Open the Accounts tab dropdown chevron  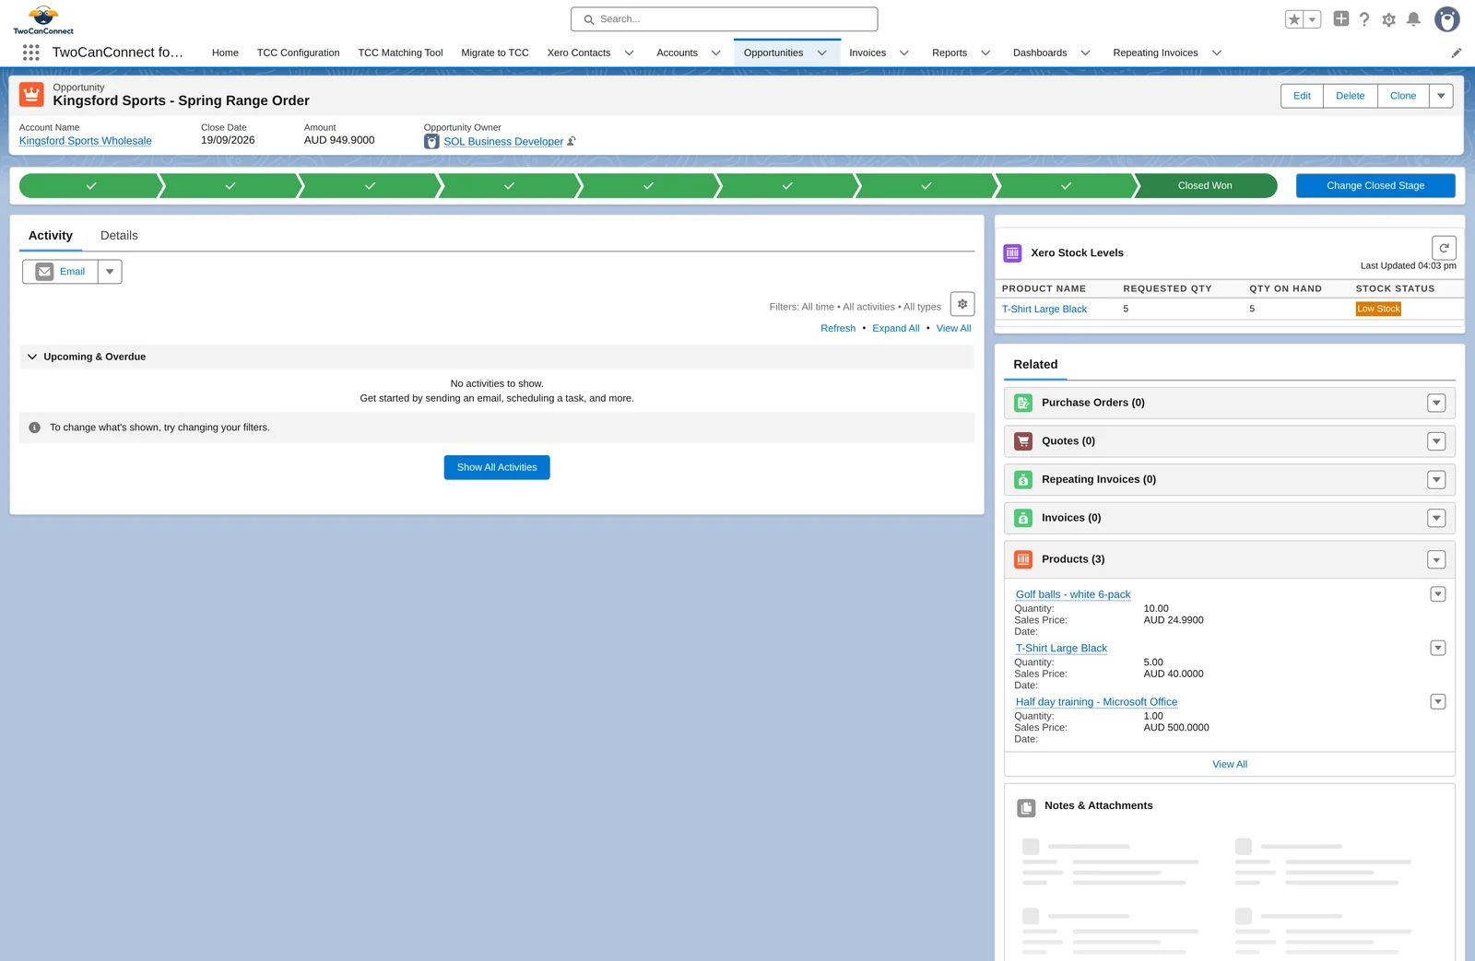point(715,53)
